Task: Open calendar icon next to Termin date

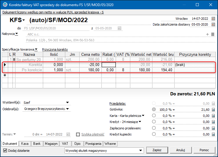Action: (68, 134)
